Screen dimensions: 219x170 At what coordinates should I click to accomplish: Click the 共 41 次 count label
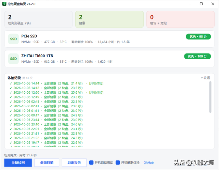(27, 78)
